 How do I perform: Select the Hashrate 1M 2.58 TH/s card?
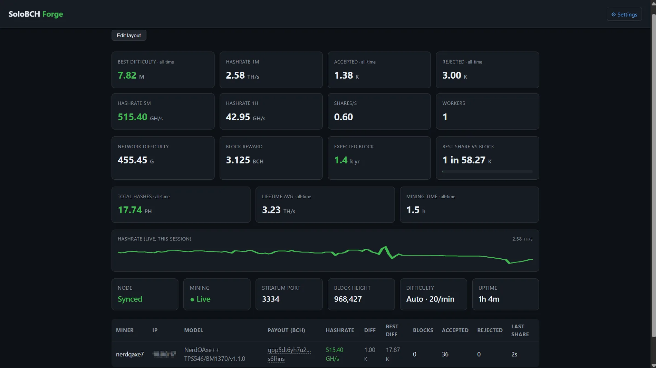coord(271,70)
